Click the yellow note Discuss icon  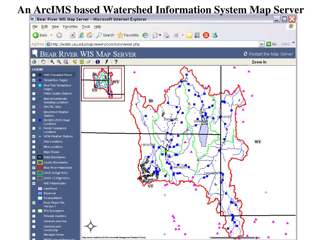189,35
